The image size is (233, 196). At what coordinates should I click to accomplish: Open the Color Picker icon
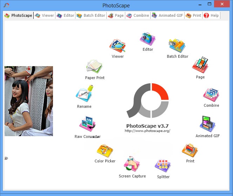pos(105,150)
